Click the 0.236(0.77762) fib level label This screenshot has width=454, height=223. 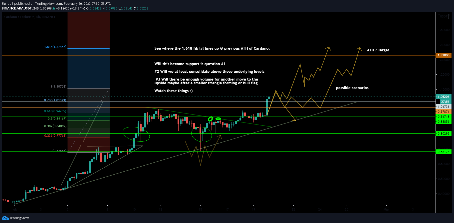(55, 136)
